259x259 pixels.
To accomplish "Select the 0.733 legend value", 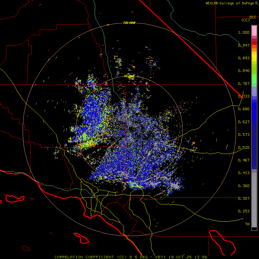I will pos(244,96).
